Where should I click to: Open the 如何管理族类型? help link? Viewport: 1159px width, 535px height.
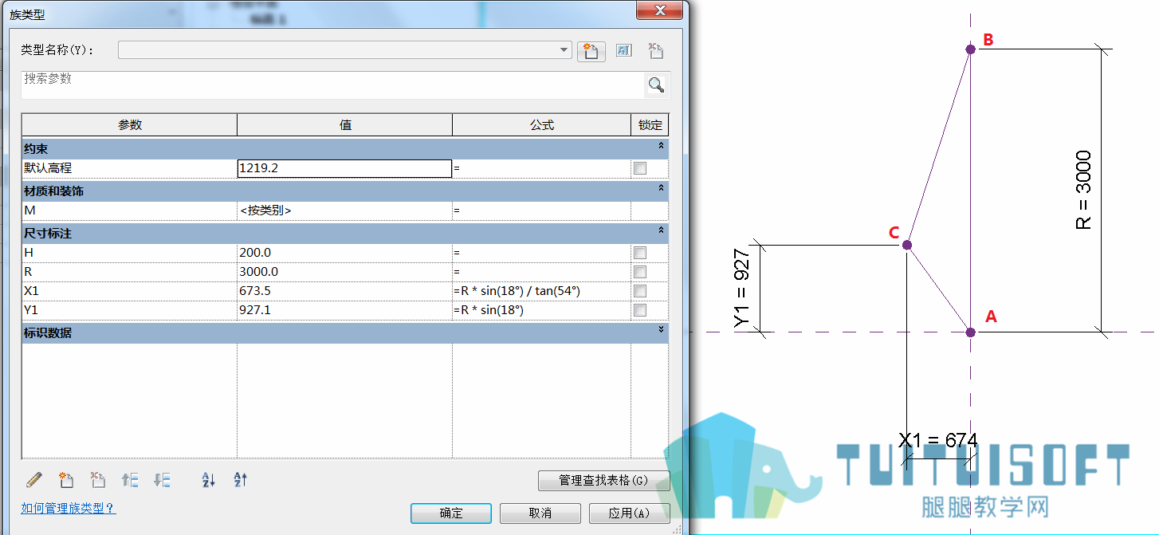pos(69,508)
